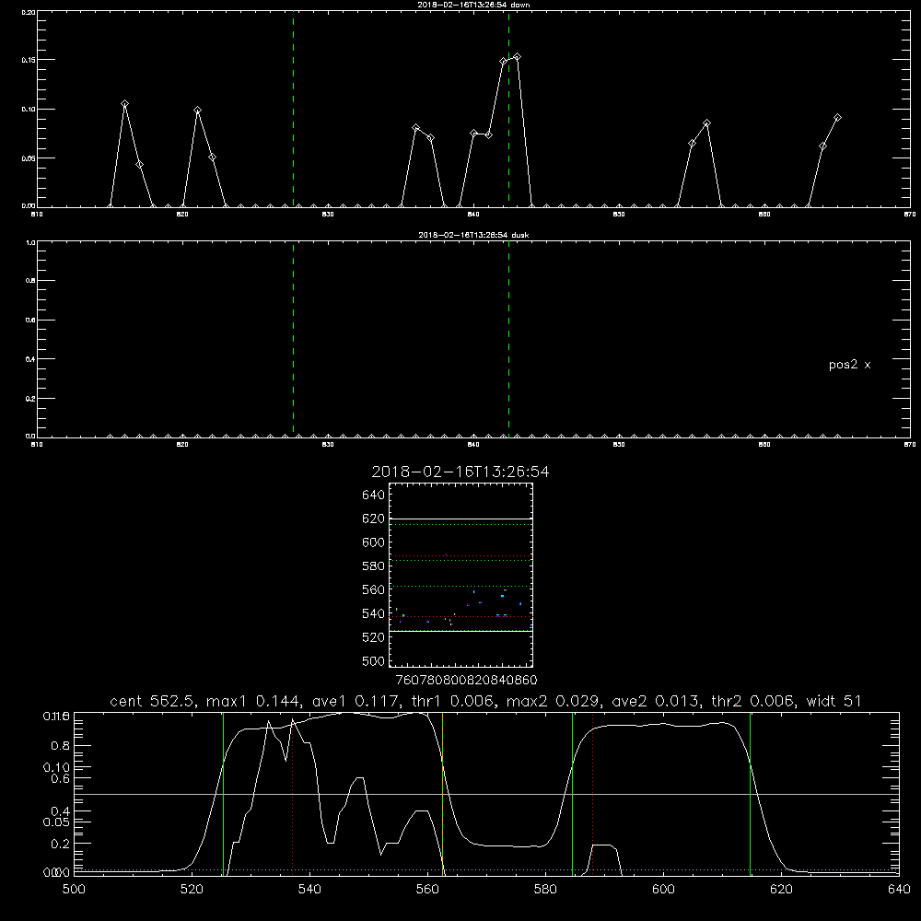
Task: Click the '500' label on bottom plot x-axis
Action: point(74,890)
